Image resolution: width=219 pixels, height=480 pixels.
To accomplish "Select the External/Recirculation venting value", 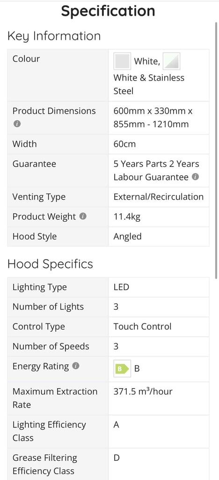I will coord(159,196).
